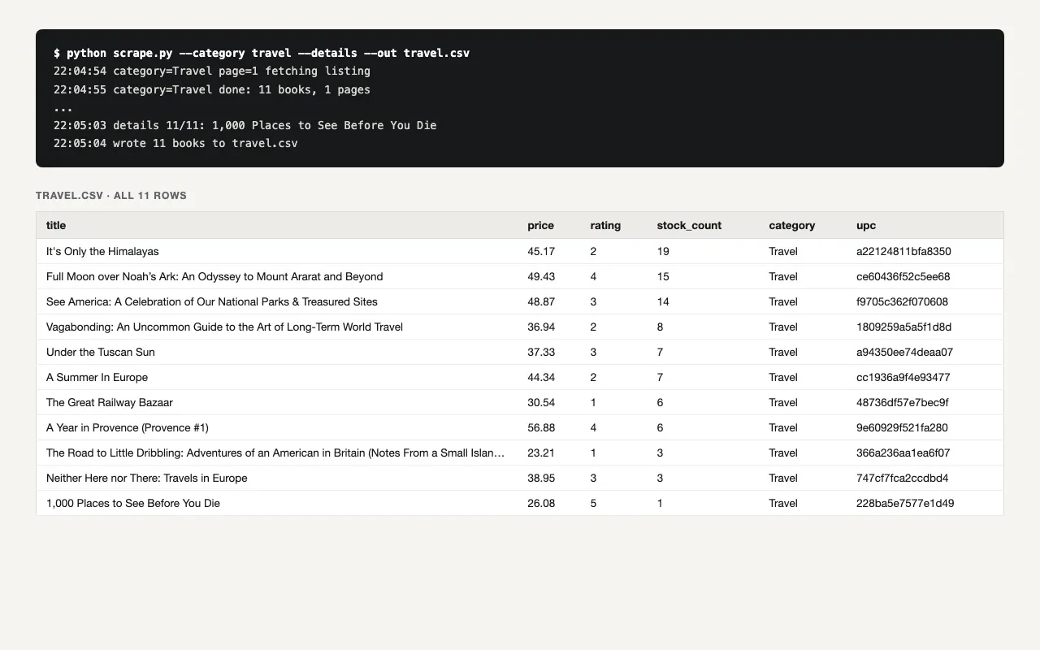Select the title 'Under the Tuscan Sun'
The width and height of the screenshot is (1040, 650).
(x=101, y=352)
